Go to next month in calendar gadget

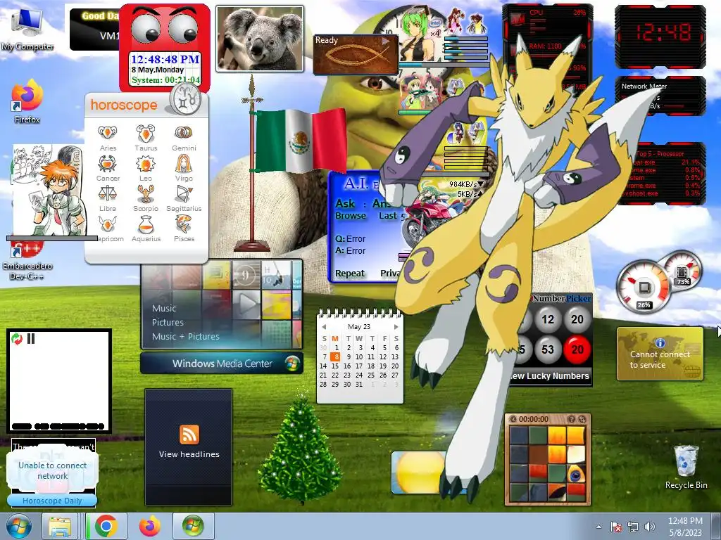[396, 327]
